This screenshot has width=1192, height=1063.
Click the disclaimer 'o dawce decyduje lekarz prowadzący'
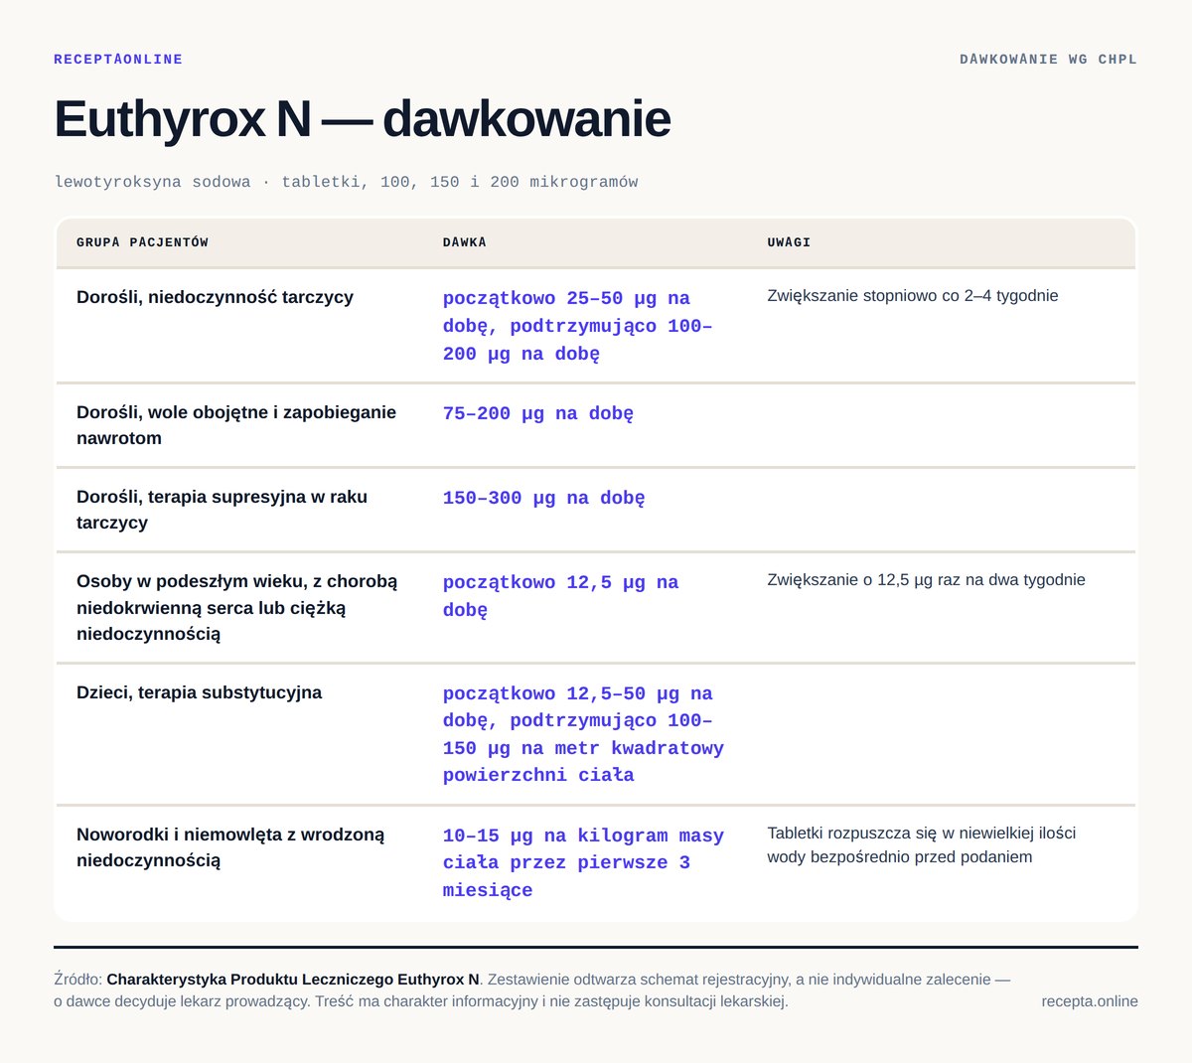[x=180, y=1001]
